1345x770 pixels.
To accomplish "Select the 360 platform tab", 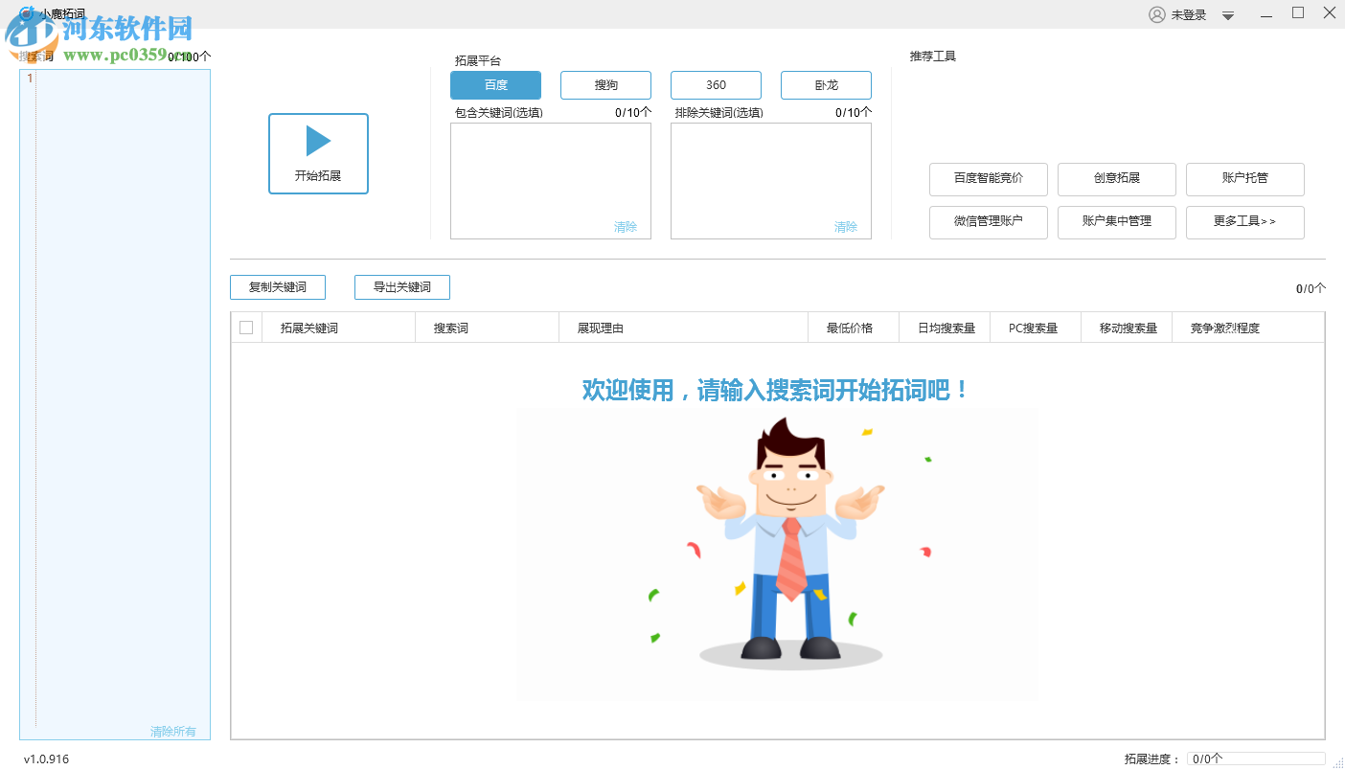I will click(x=715, y=84).
